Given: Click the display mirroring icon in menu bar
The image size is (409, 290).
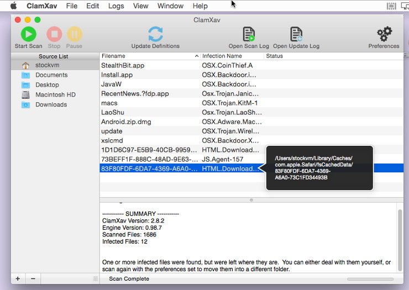Looking at the screenshot, I should pyautogui.click(x=405, y=6).
